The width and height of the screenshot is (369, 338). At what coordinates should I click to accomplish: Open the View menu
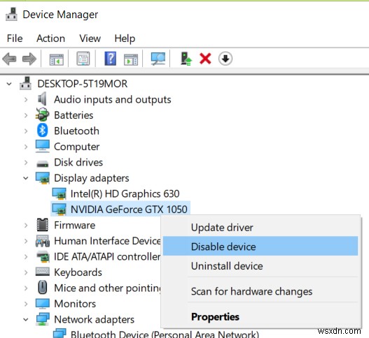click(x=90, y=38)
